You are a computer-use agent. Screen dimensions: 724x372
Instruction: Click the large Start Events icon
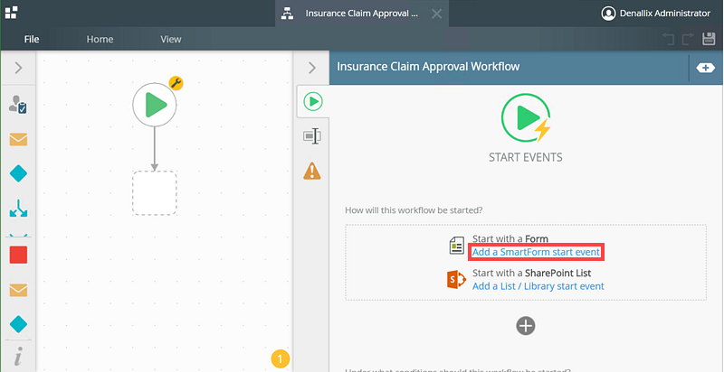526,117
